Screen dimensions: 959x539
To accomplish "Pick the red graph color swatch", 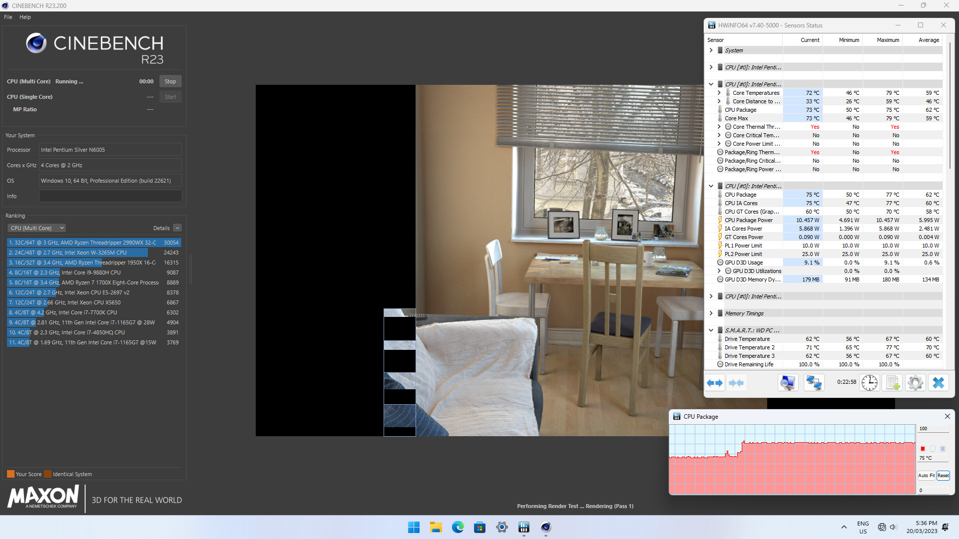I will coord(923,449).
